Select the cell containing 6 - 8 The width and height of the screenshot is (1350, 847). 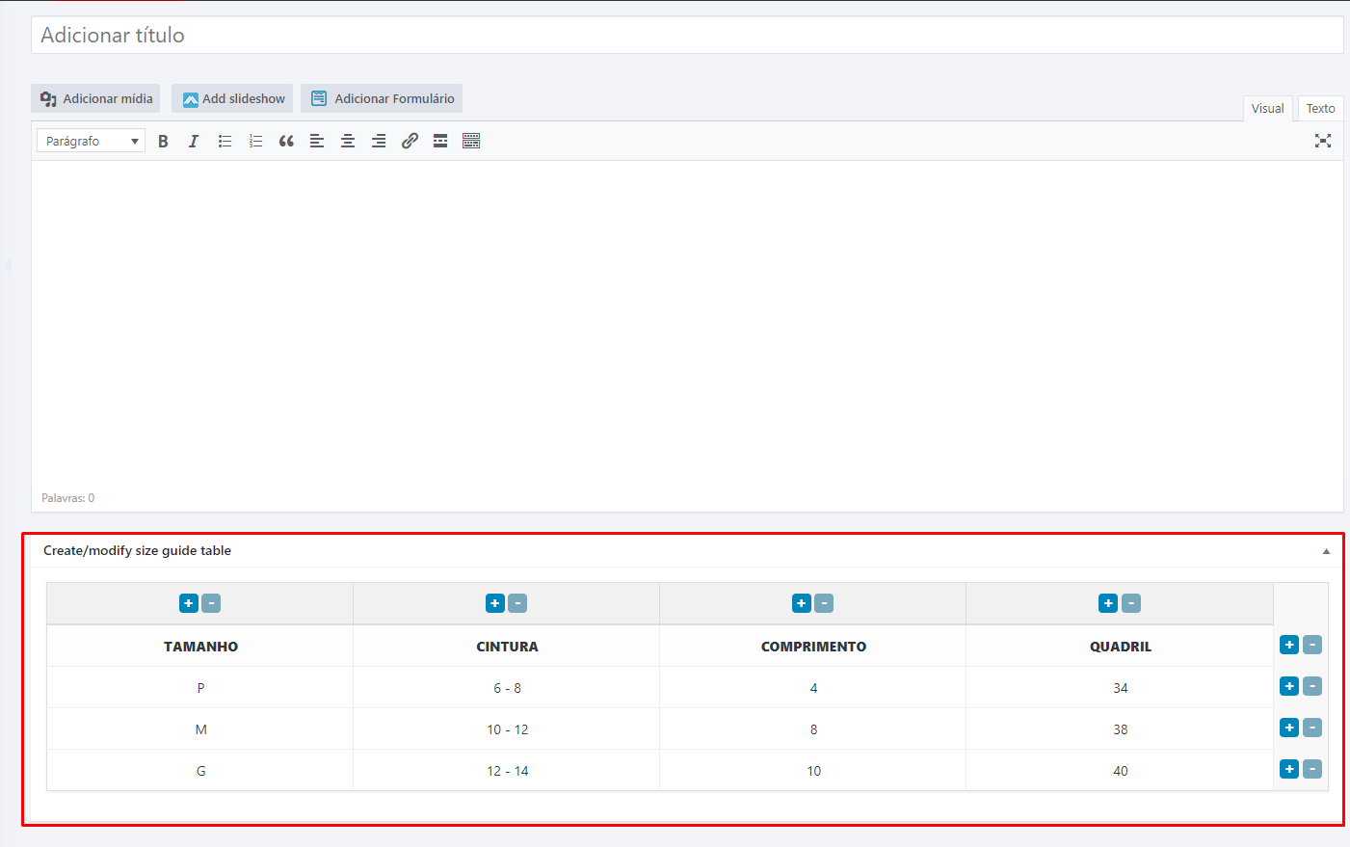tap(507, 688)
